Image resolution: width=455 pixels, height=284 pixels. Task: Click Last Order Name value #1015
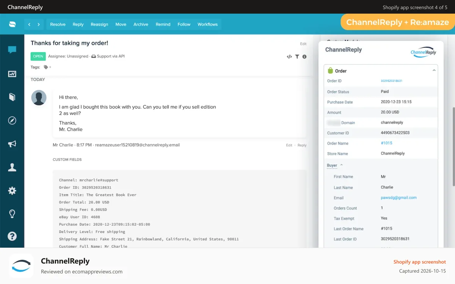pyautogui.click(x=387, y=229)
